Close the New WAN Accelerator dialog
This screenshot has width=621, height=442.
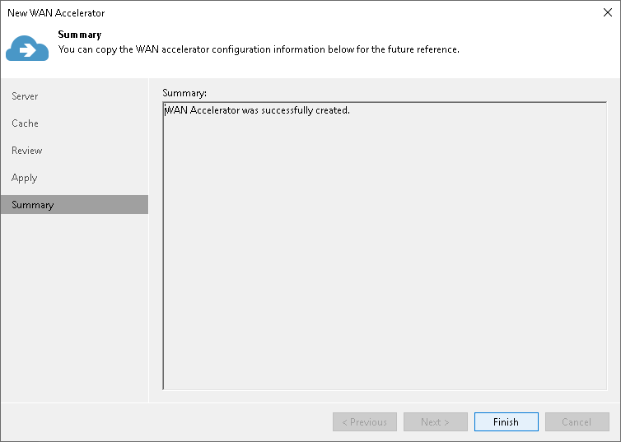pos(608,12)
